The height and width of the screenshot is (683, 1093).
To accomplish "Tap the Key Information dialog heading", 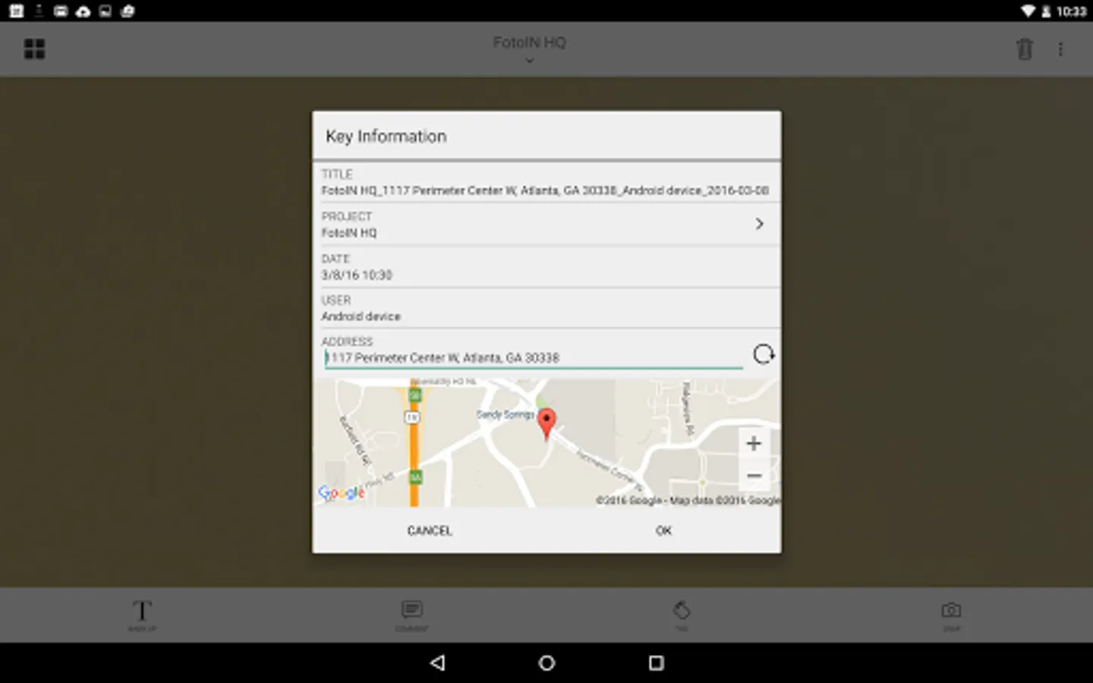I will [x=386, y=137].
